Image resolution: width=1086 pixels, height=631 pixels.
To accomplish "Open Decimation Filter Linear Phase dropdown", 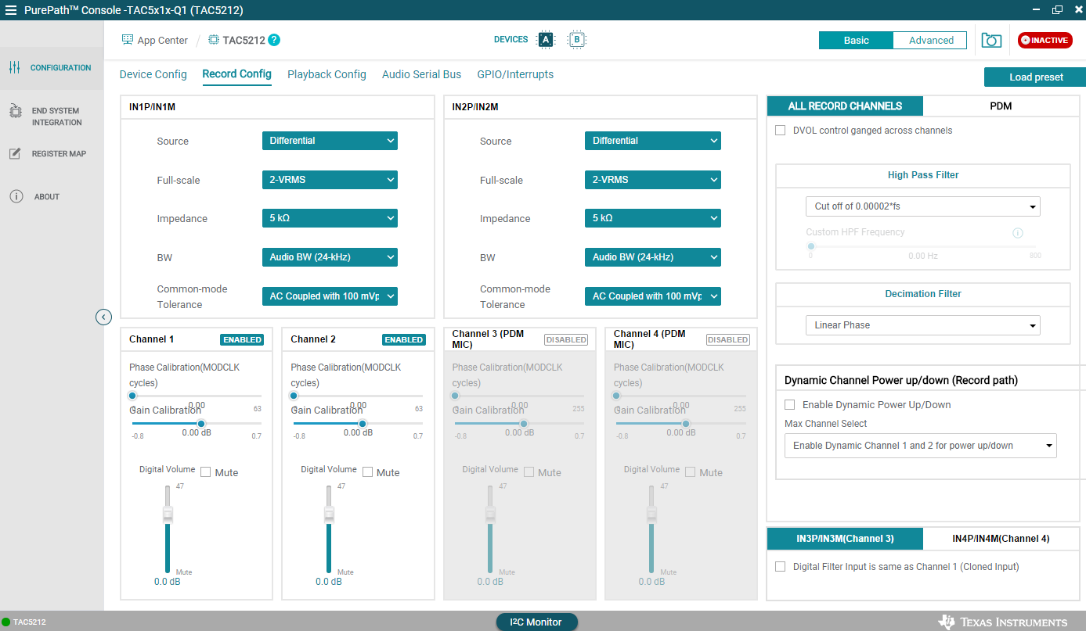I will click(922, 325).
